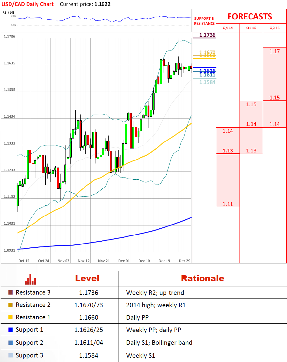287x362 pixels.
Task: Click the Weekly PP; daily PP rationale
Action: [x=154, y=330]
